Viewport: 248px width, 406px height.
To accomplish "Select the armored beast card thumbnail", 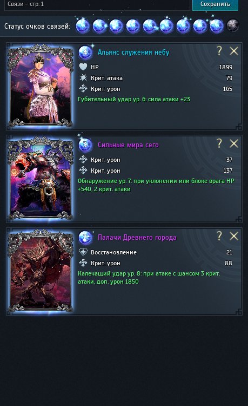I will coord(41,179).
